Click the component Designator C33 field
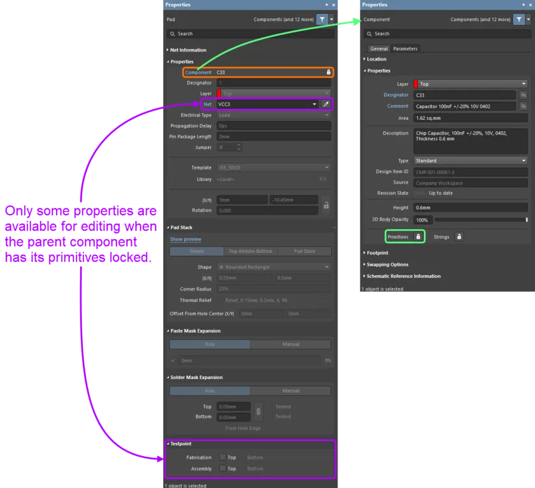The image size is (535, 488). pyautogui.click(x=465, y=95)
